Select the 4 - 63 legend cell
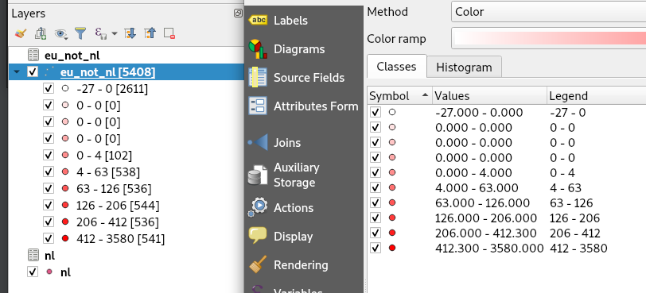This screenshot has width=646, height=293. (x=565, y=188)
